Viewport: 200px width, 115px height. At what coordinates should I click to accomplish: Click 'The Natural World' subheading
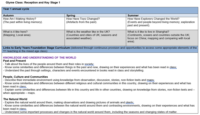[15, 99]
